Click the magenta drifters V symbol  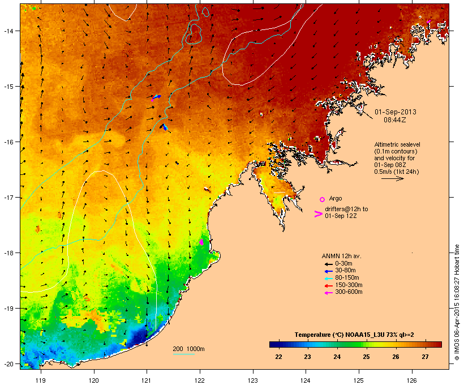(318, 214)
